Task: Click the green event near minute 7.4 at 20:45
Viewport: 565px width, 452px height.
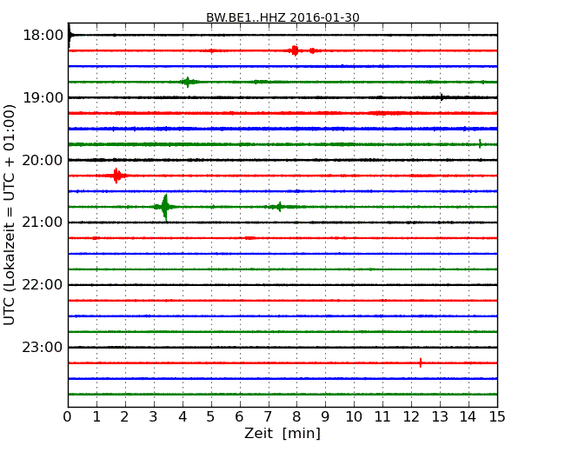Action: click(x=278, y=207)
